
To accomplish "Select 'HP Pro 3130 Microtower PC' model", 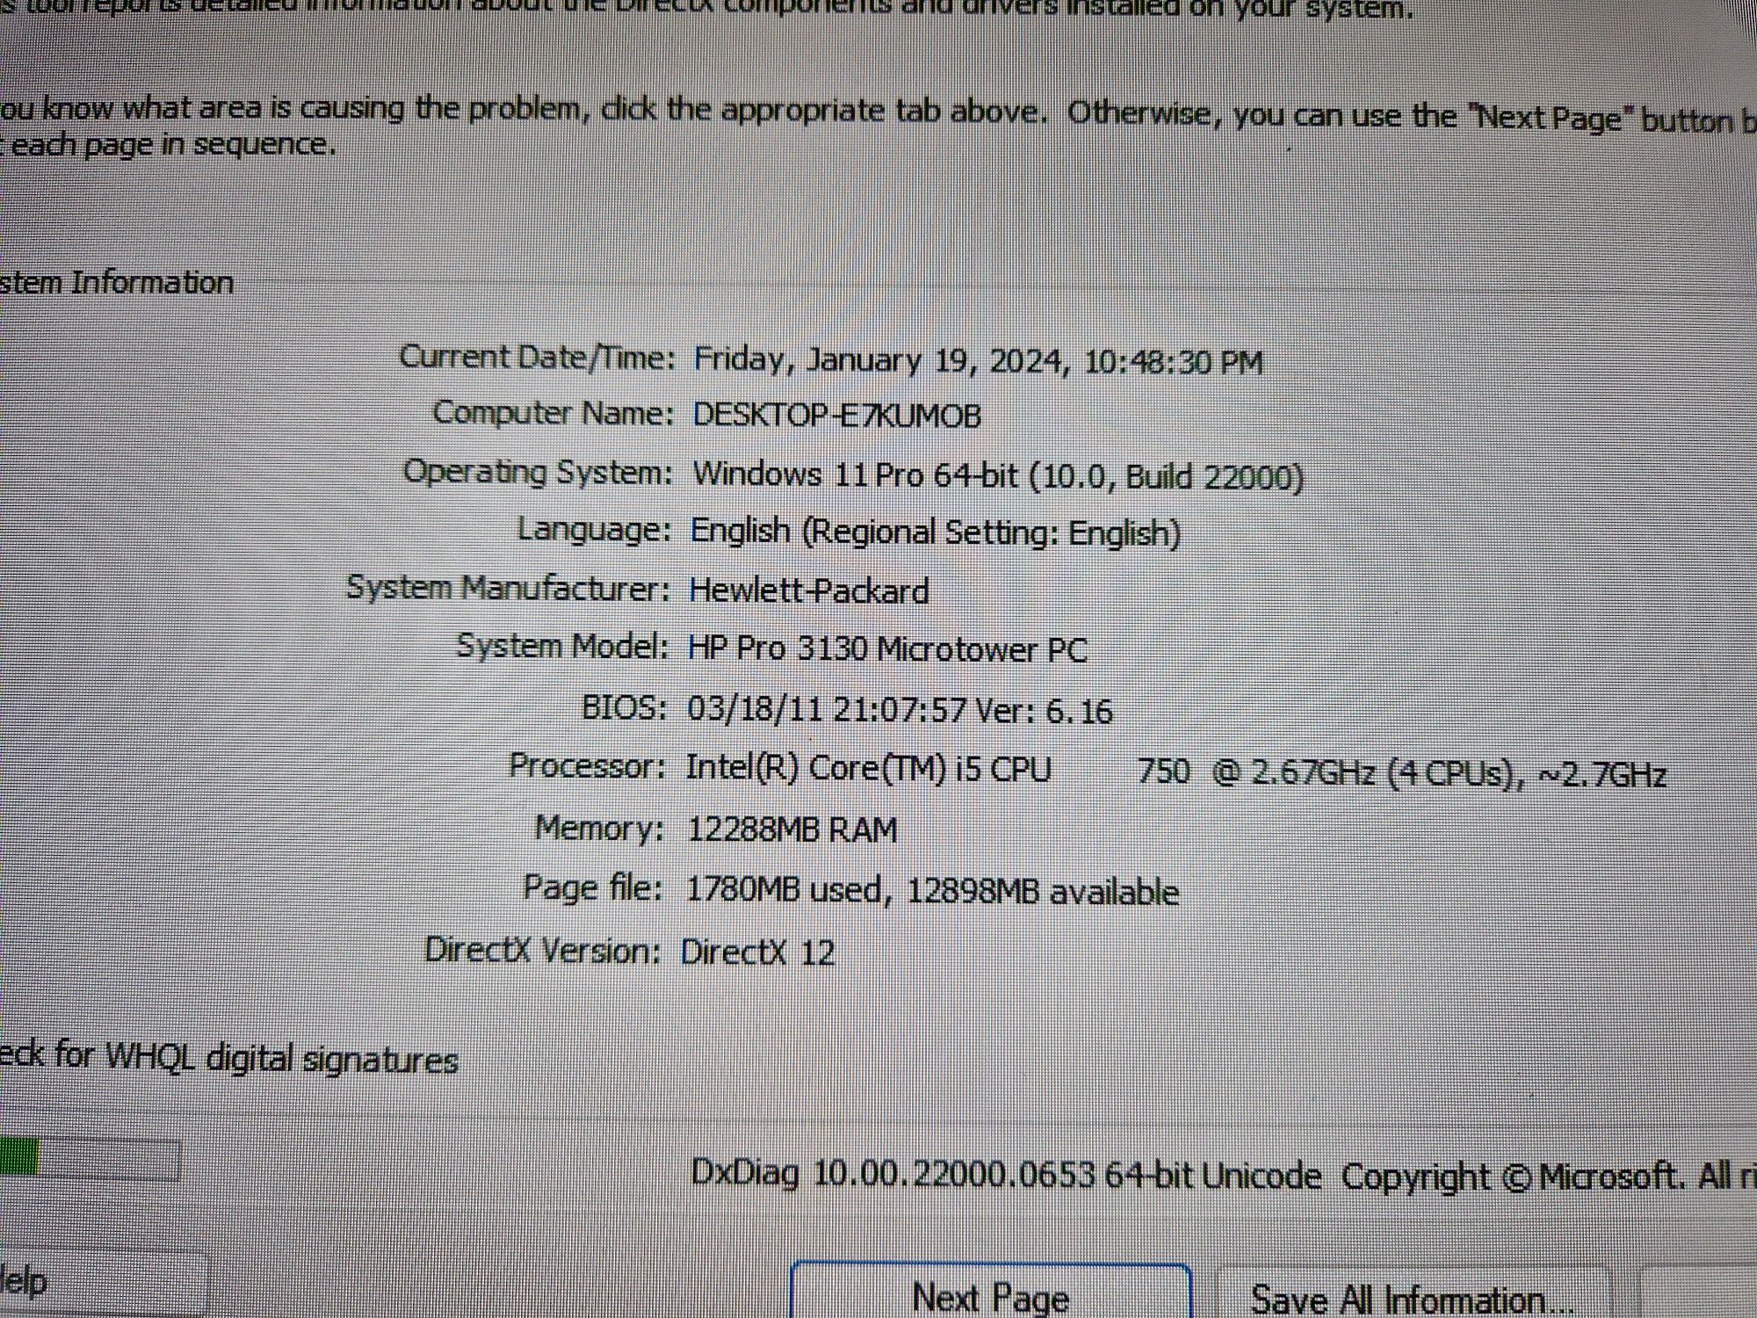I will [887, 649].
